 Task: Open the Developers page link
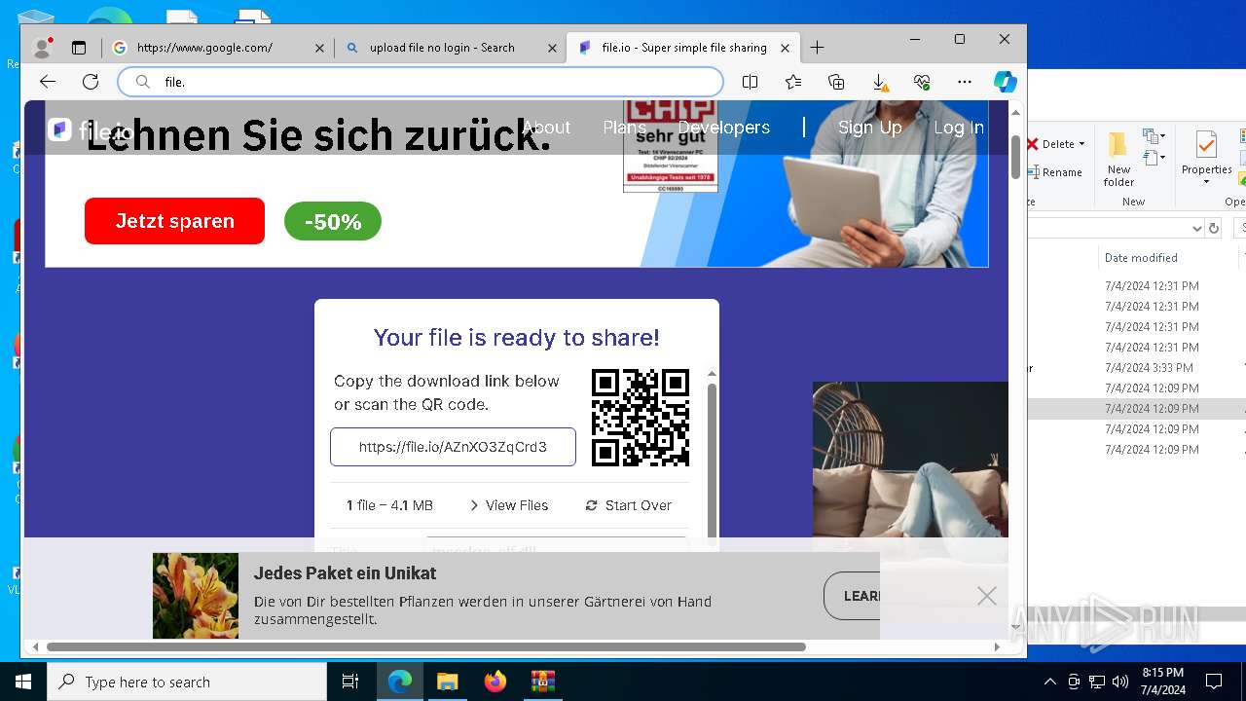pyautogui.click(x=723, y=128)
